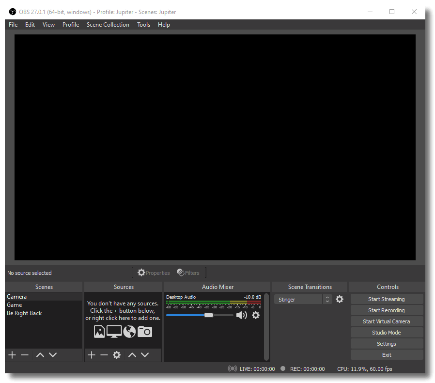This screenshot has height=383, width=435.
Task: Click Start Streaming button
Action: pyautogui.click(x=387, y=299)
